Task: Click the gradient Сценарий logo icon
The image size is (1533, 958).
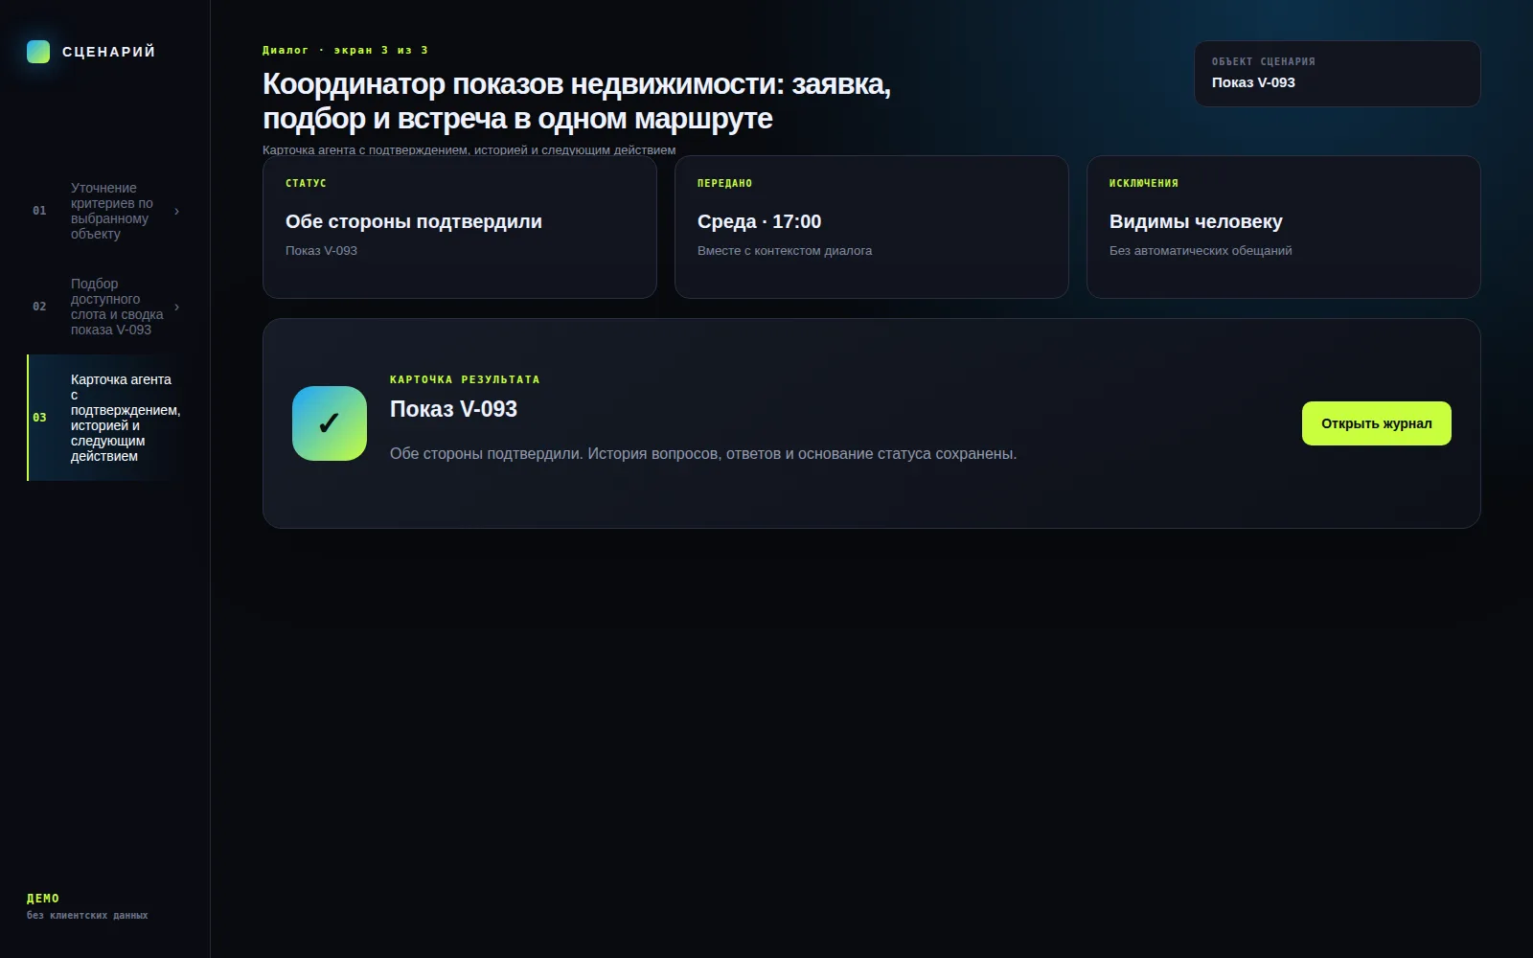Action: 38,52
